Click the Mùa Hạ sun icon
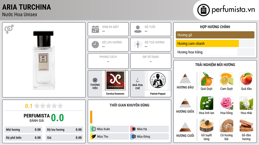This screenshot has height=145, width=259. tap(134, 129)
